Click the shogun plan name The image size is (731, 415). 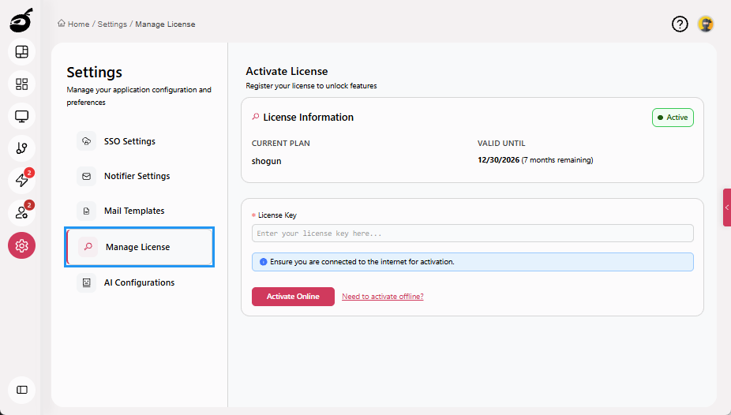[267, 161]
